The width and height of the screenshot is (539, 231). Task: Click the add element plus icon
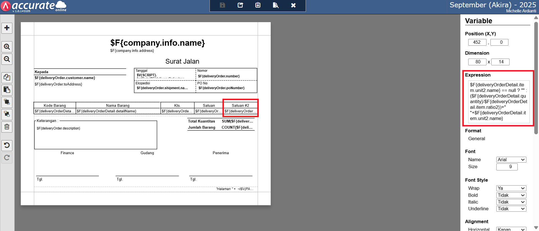[7, 28]
